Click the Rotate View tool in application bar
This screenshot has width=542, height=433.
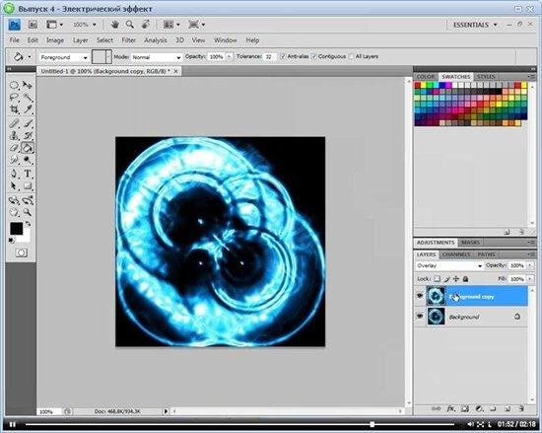click(x=146, y=25)
